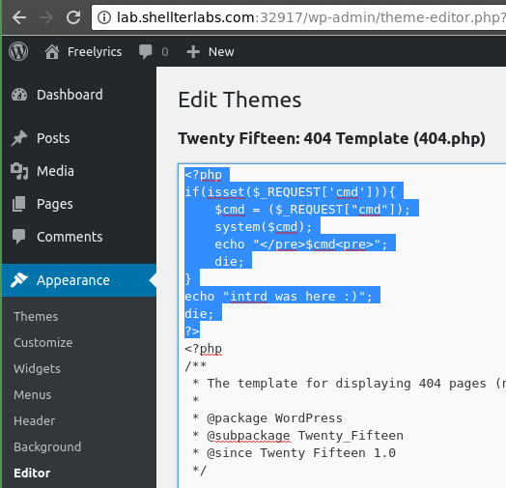Open comments bubble icon in admin bar

pos(145,52)
